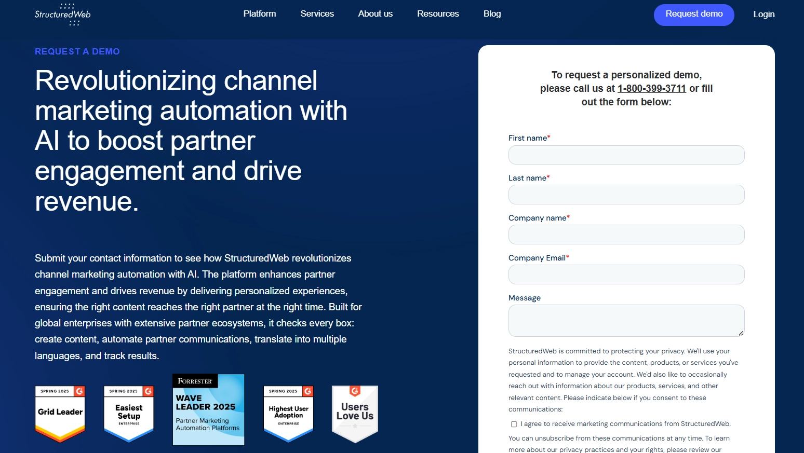This screenshot has width=804, height=453.
Task: Click the Login link
Action: point(764,15)
